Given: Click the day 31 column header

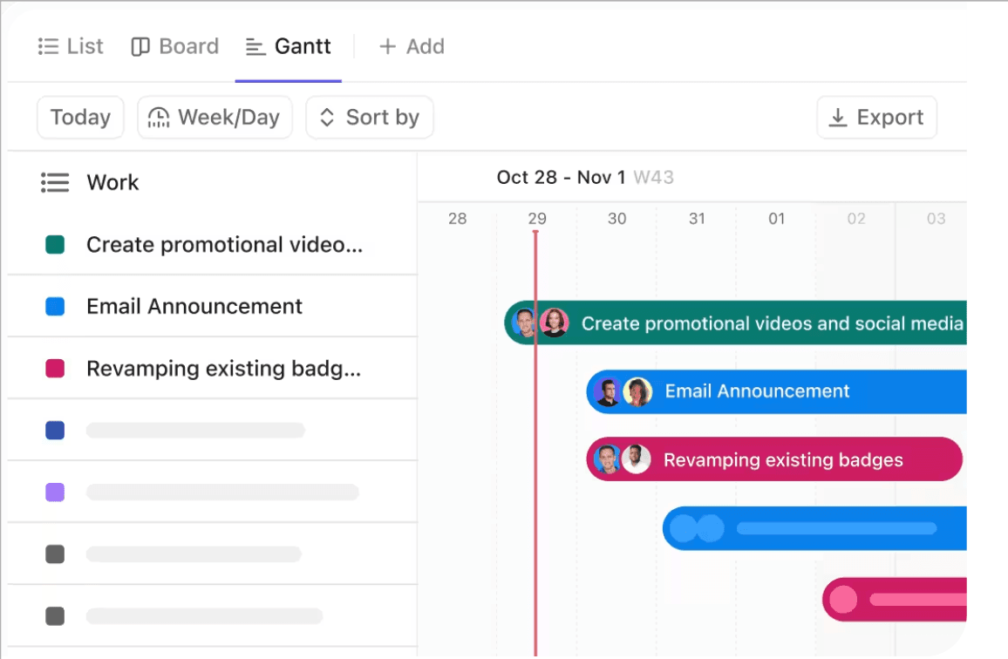Looking at the screenshot, I should tap(697, 219).
